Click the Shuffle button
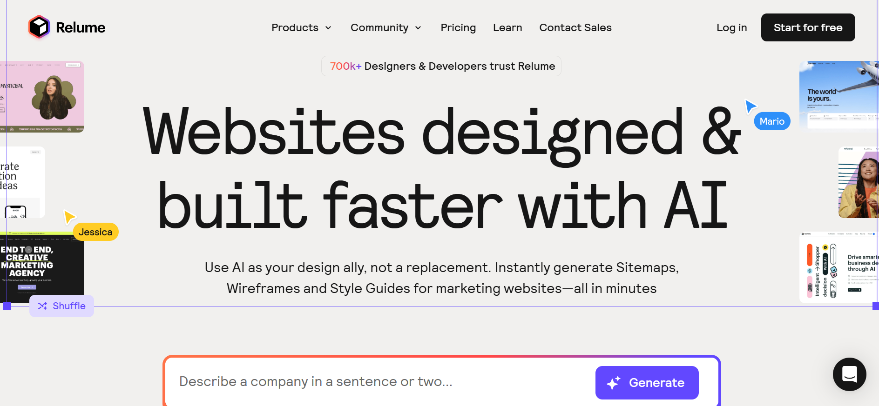879x406 pixels. click(x=61, y=306)
